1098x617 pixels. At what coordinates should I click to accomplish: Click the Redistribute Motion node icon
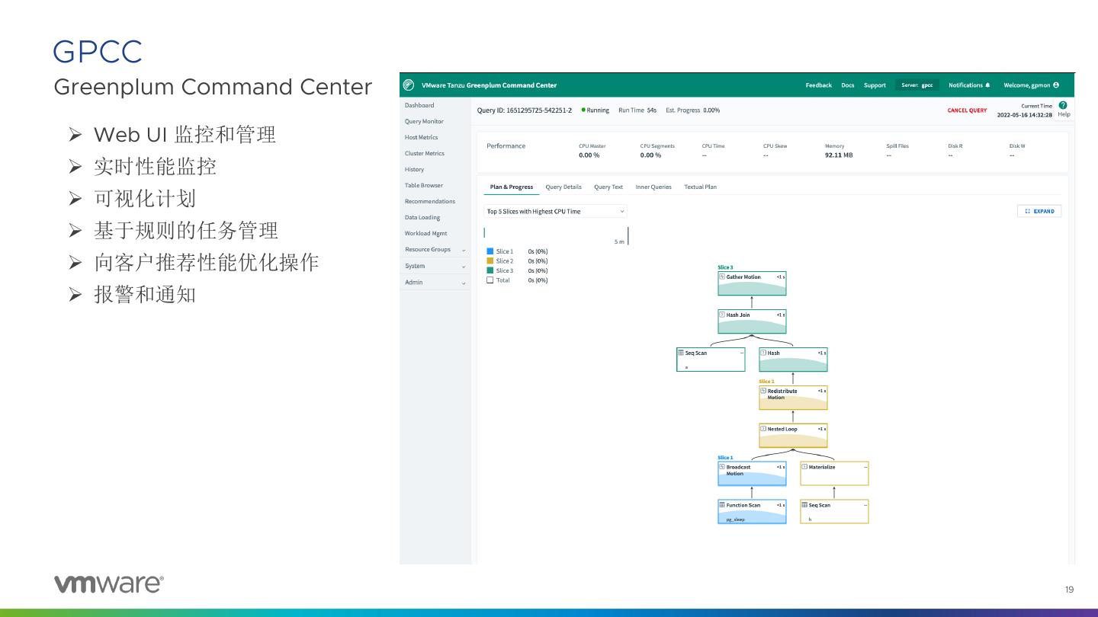pos(763,391)
